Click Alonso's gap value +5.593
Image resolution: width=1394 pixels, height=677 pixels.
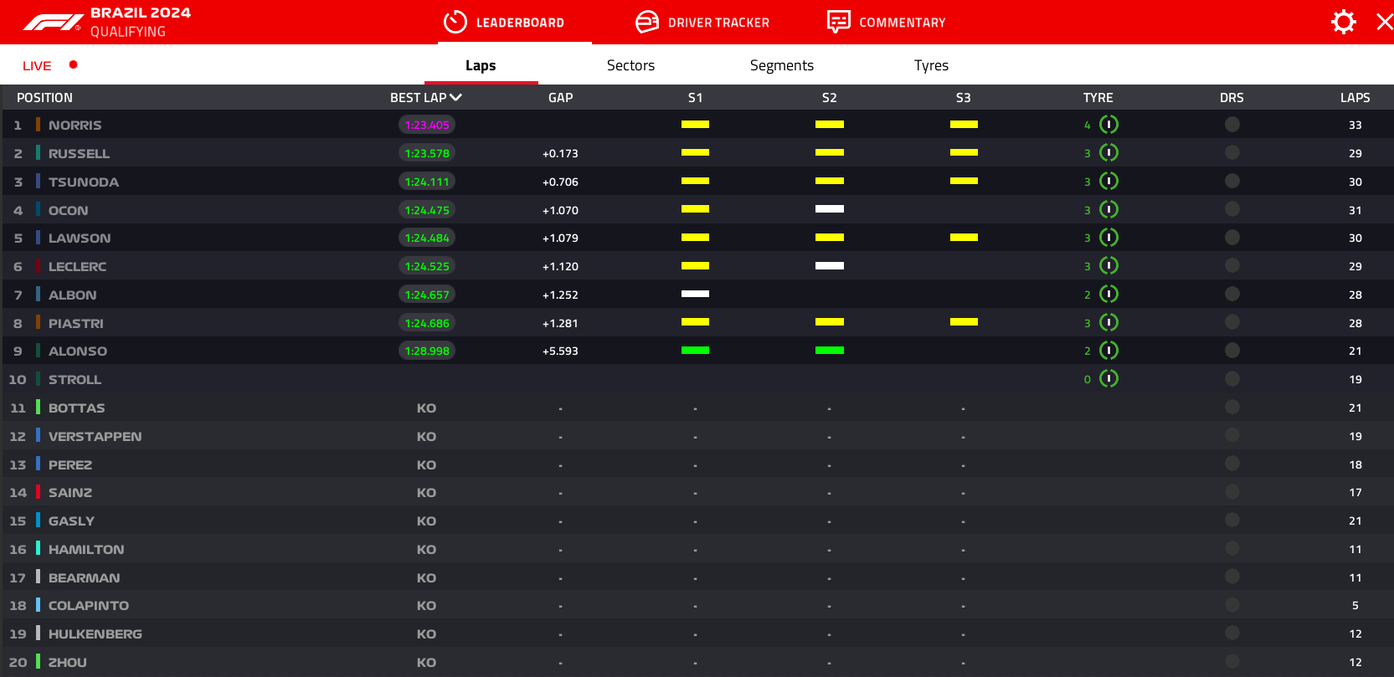pyautogui.click(x=560, y=351)
